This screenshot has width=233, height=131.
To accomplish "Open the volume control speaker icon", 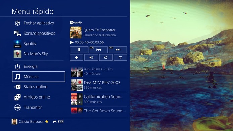I will pos(91,58).
